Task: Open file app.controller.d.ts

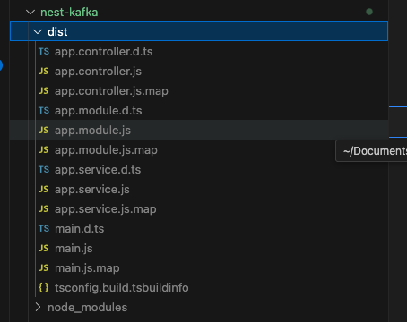Action: [103, 52]
